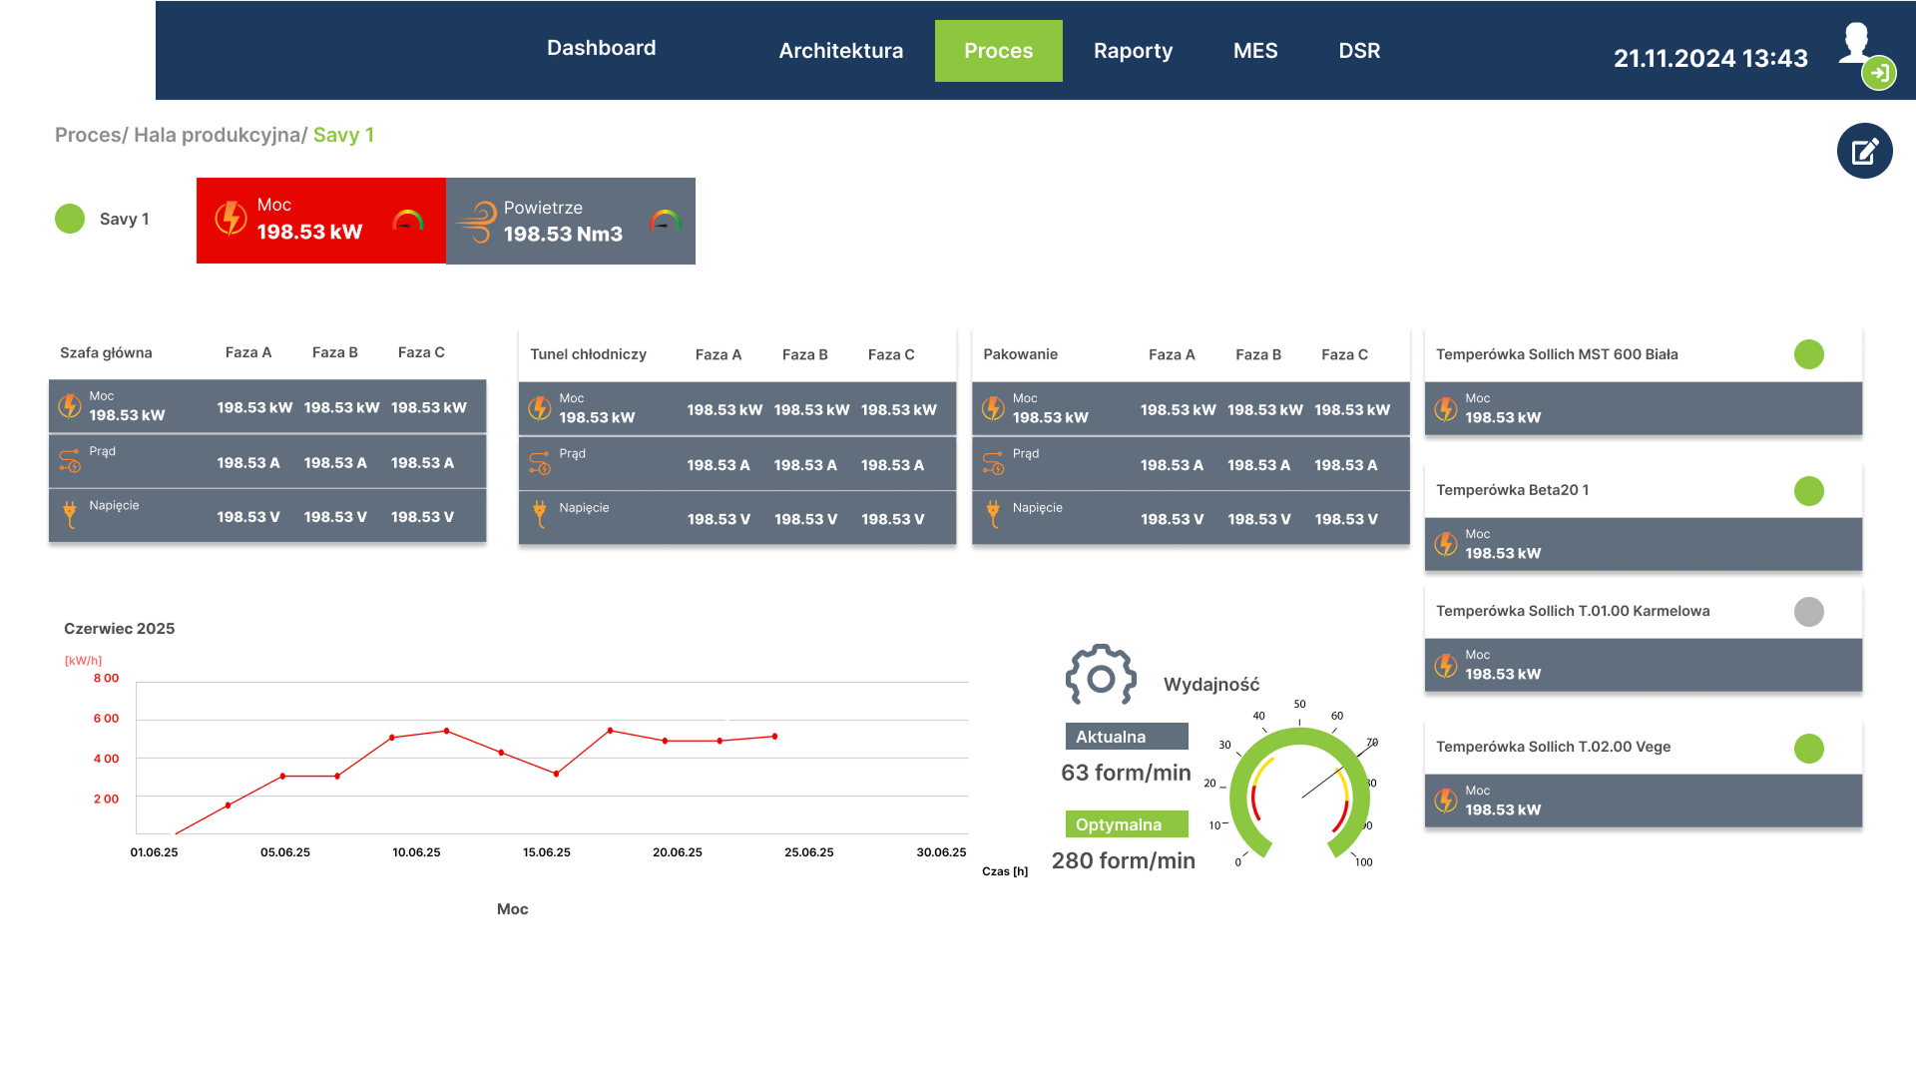This screenshot has width=1916, height=1078.
Task: Click the last data point on Moc chart
Action: point(774,737)
